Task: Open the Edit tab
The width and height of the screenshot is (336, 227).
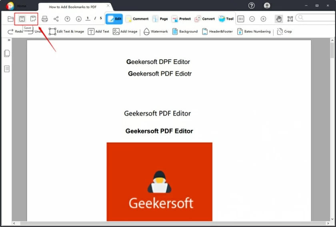Action: click(114, 19)
